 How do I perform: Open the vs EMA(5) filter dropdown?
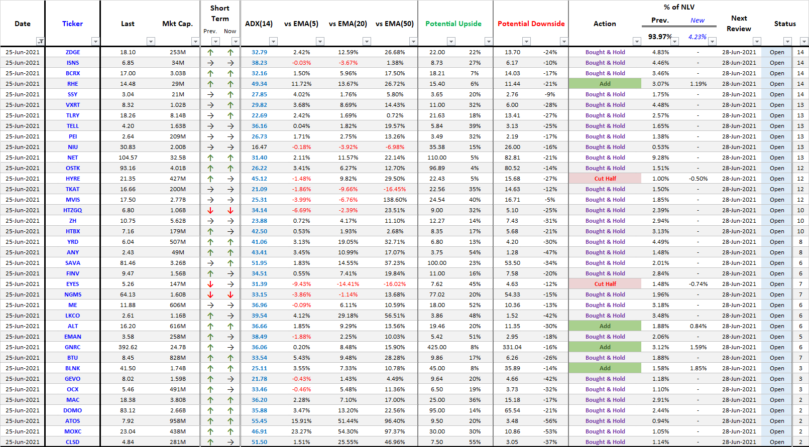click(320, 41)
